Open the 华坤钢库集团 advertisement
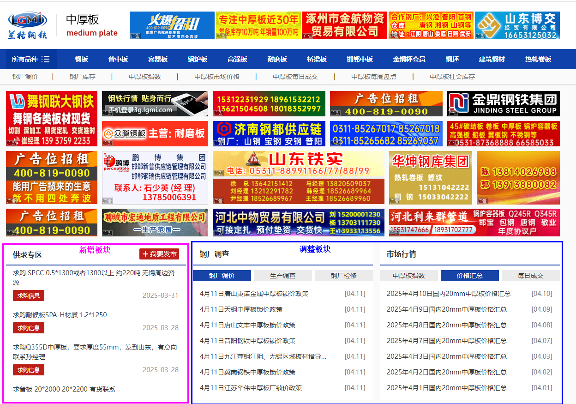The image size is (576, 404). (431, 178)
